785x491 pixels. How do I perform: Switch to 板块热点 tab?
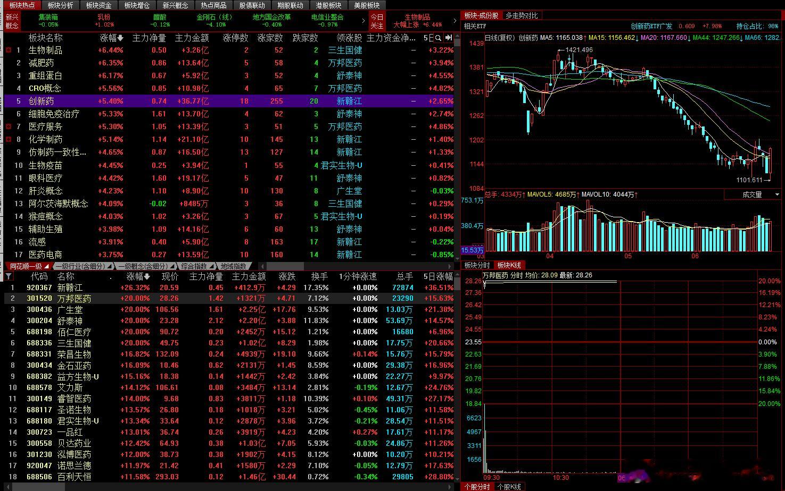(22, 5)
